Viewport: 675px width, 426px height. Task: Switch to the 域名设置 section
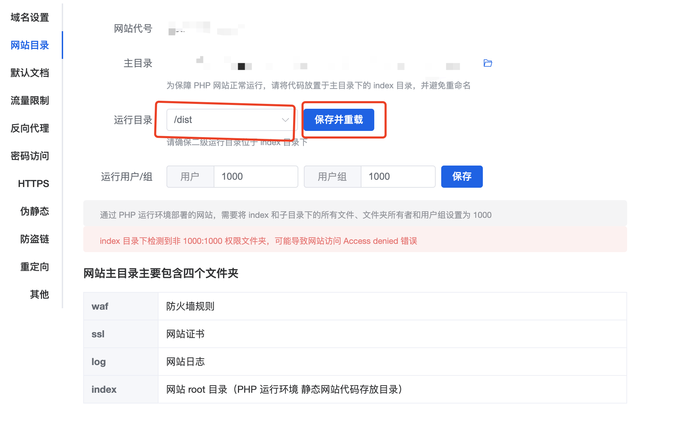point(29,17)
